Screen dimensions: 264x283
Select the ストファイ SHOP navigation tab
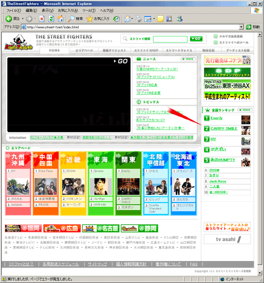point(147,51)
